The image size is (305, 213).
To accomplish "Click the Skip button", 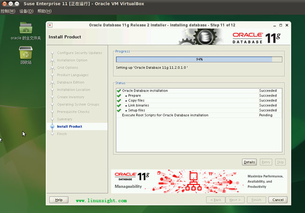I will pyautogui.click(x=280, y=162).
